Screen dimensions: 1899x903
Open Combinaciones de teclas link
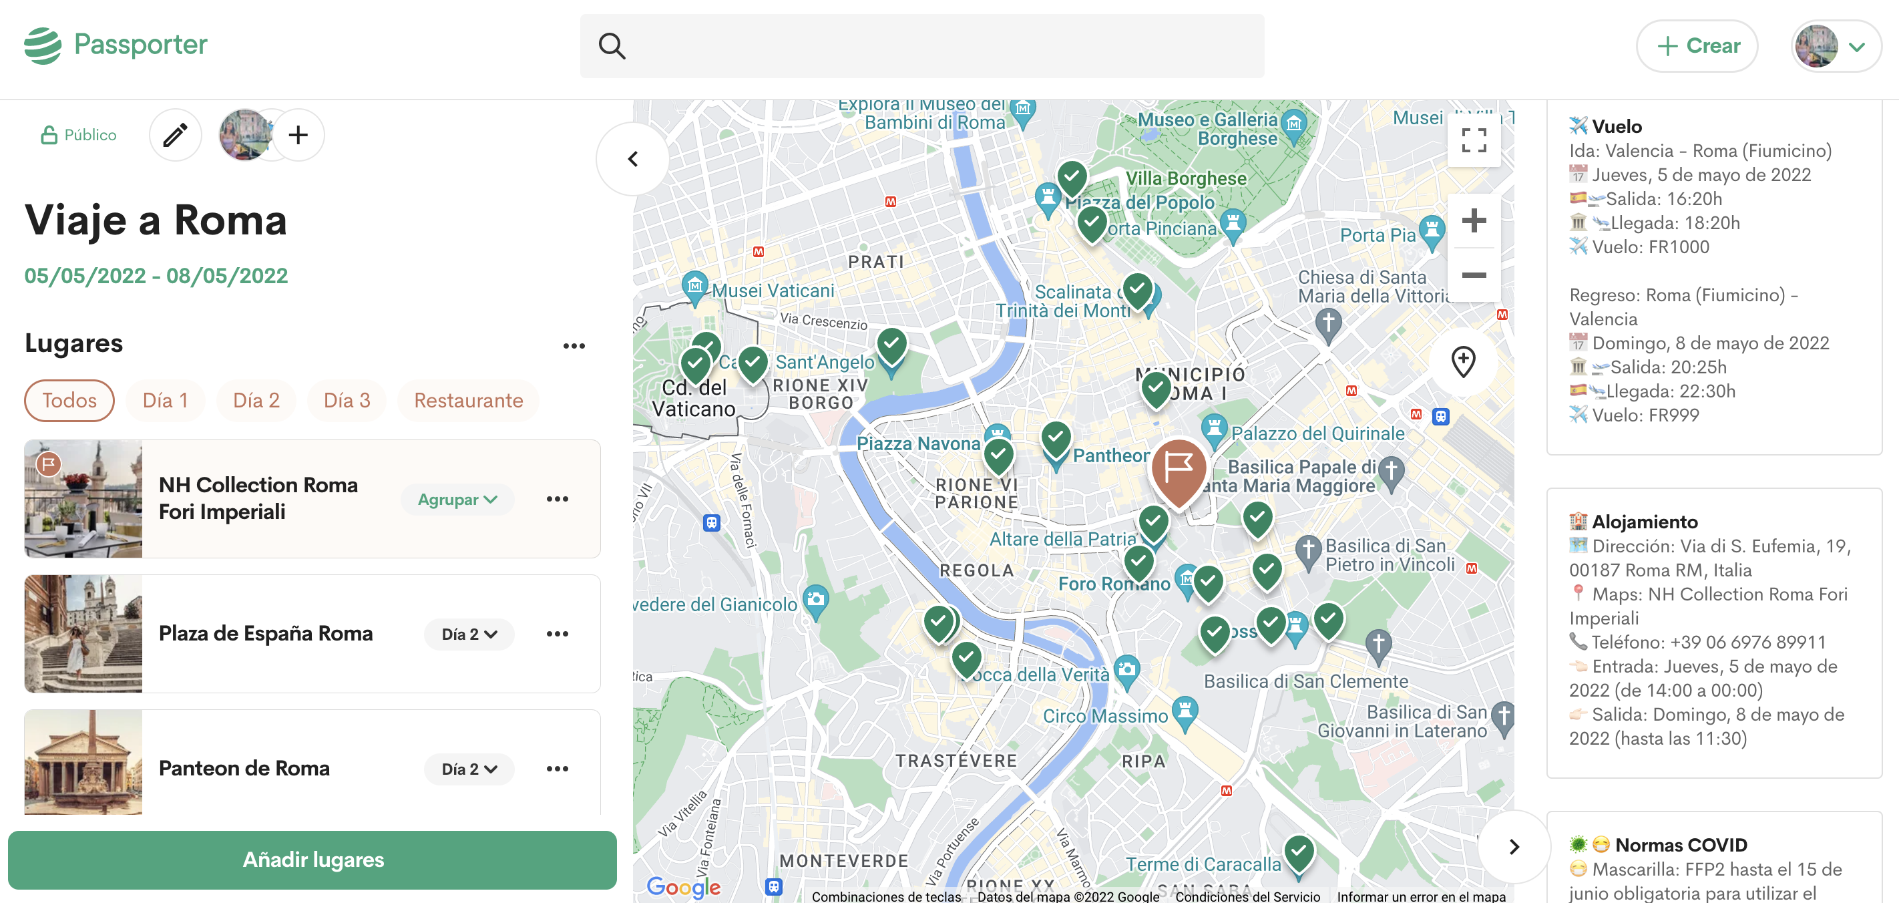(x=887, y=896)
